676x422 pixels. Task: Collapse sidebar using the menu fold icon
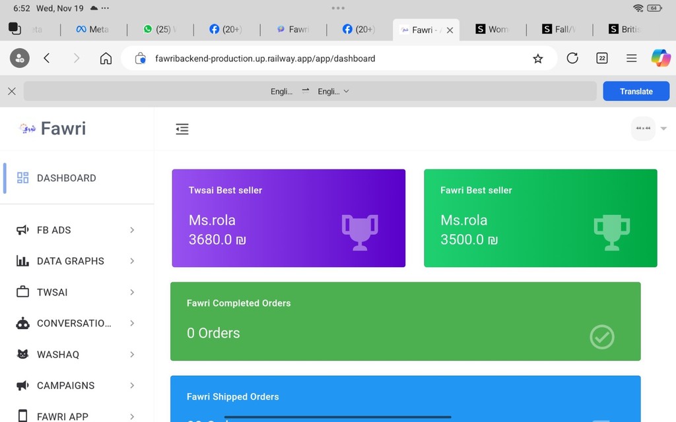(182, 129)
